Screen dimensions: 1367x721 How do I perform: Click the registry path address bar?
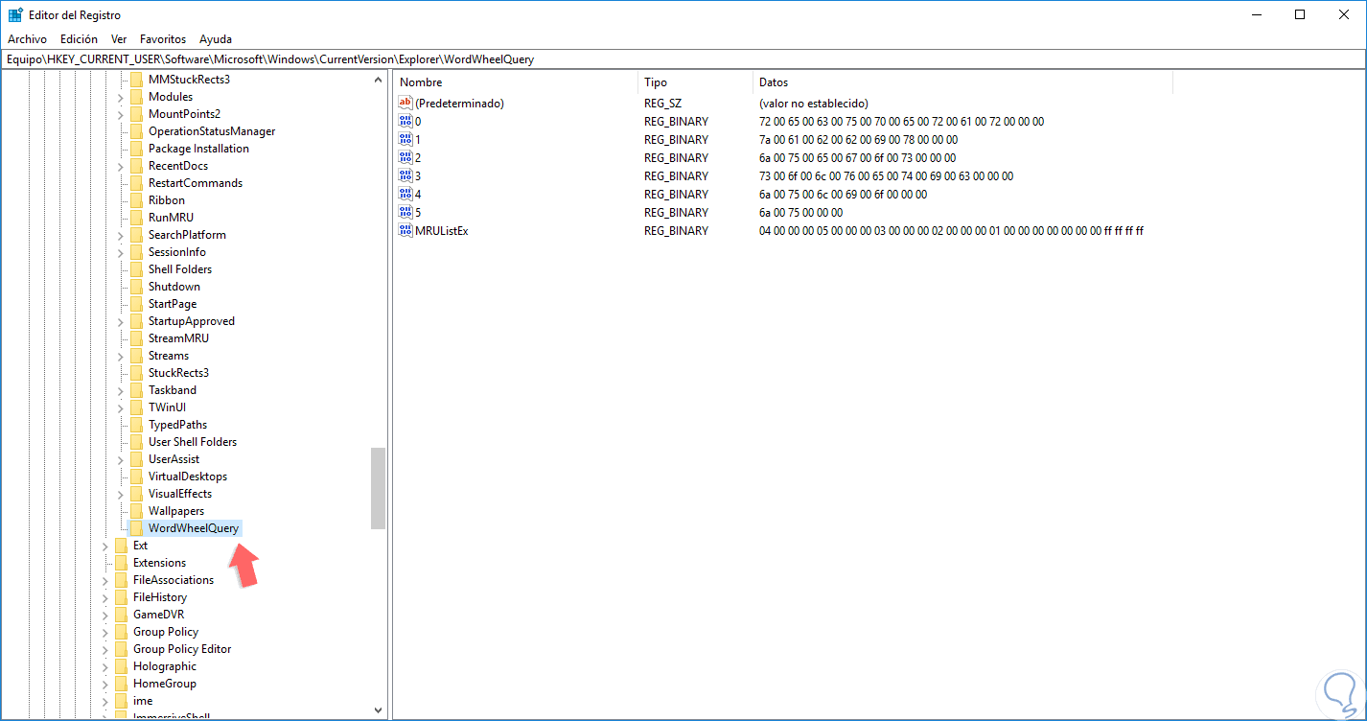tap(683, 59)
